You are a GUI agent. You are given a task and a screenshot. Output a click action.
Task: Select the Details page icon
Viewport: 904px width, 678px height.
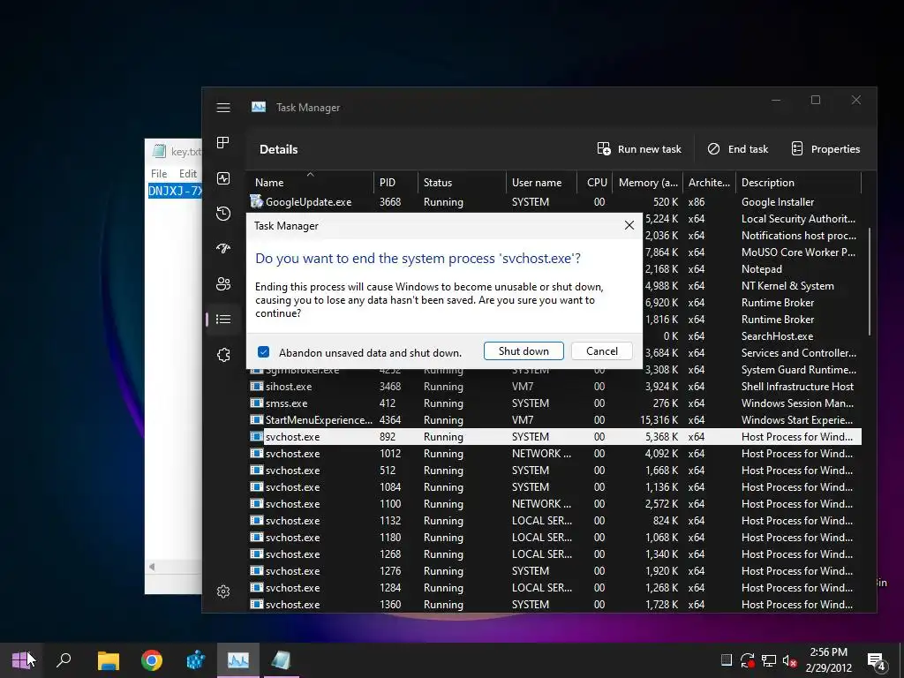(x=223, y=319)
